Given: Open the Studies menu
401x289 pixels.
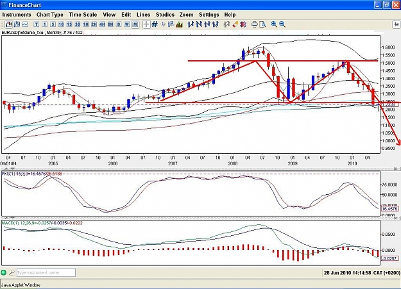Looking at the screenshot, I should pos(165,15).
